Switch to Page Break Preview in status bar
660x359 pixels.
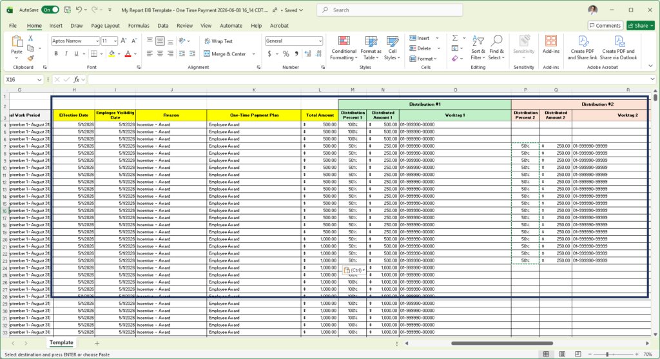click(578, 354)
